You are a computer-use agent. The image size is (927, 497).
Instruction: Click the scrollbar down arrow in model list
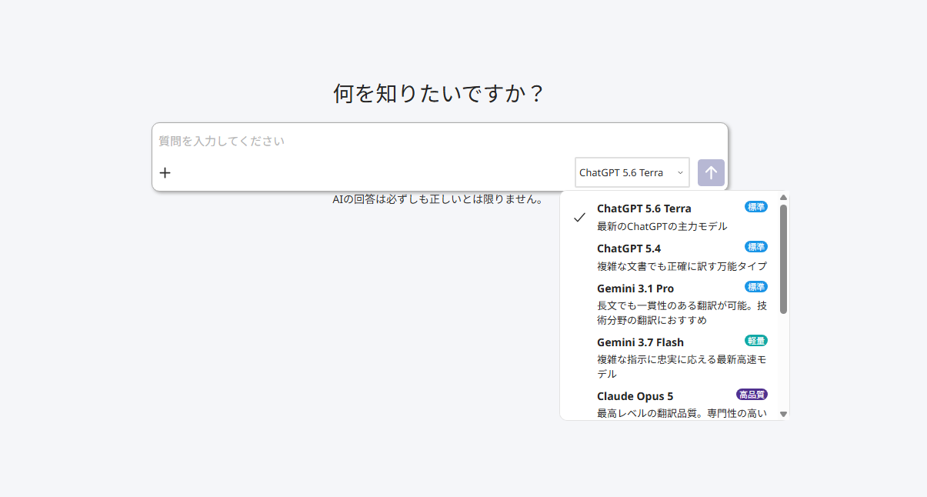783,414
